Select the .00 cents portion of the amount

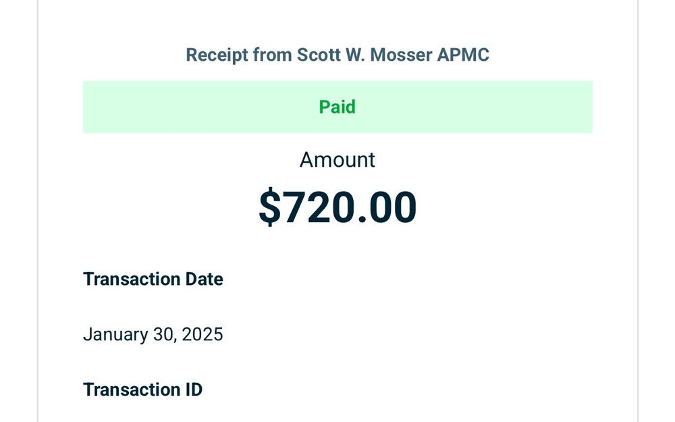(386, 207)
